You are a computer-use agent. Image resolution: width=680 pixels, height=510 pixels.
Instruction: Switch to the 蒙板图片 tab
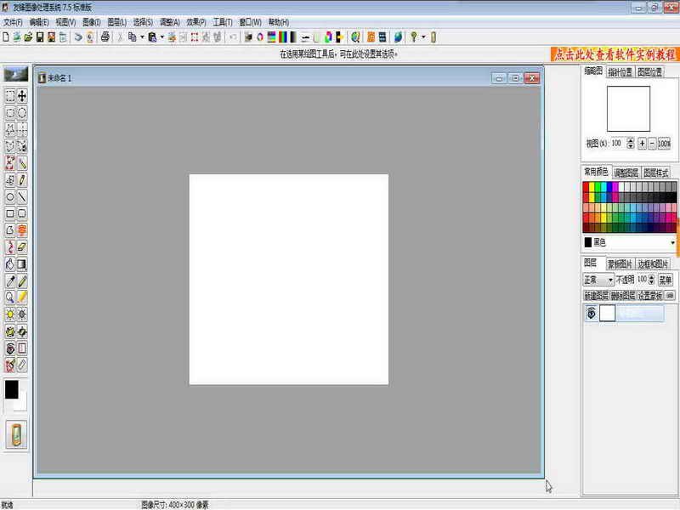coord(620,263)
